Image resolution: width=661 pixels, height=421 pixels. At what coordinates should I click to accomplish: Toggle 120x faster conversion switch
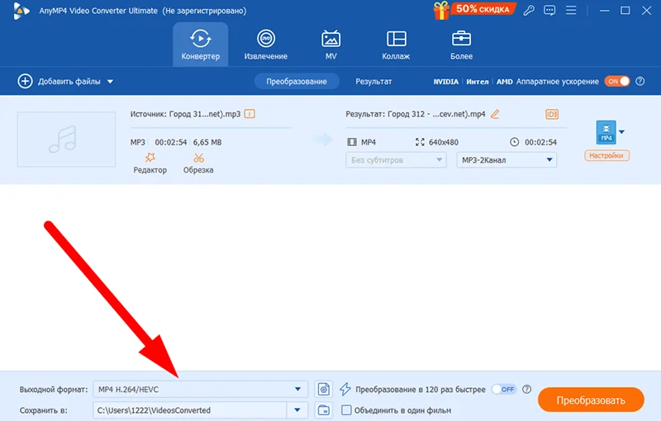click(504, 390)
